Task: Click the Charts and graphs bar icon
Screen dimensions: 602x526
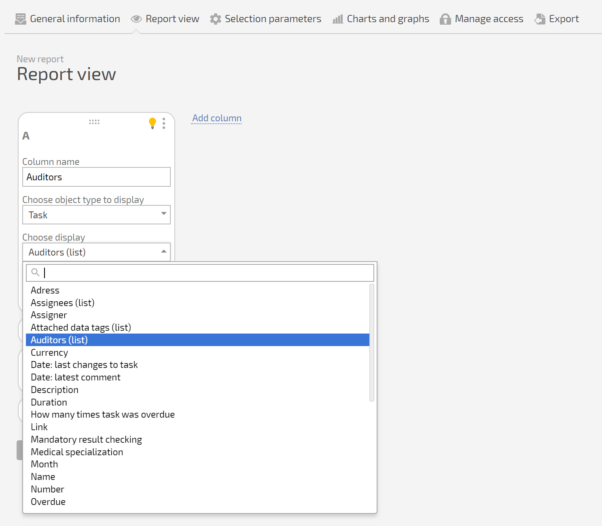Action: 338,19
